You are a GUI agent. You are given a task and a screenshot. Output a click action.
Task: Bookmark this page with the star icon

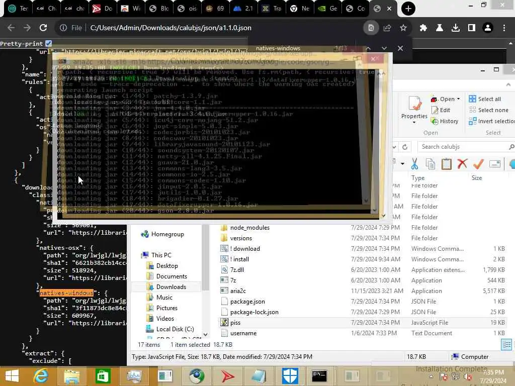[x=403, y=28]
